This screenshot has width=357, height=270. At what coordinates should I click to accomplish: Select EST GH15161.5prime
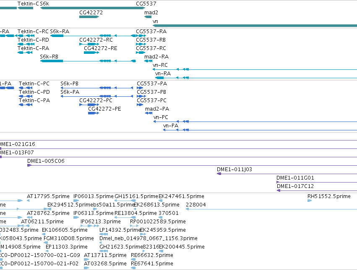(125, 201)
